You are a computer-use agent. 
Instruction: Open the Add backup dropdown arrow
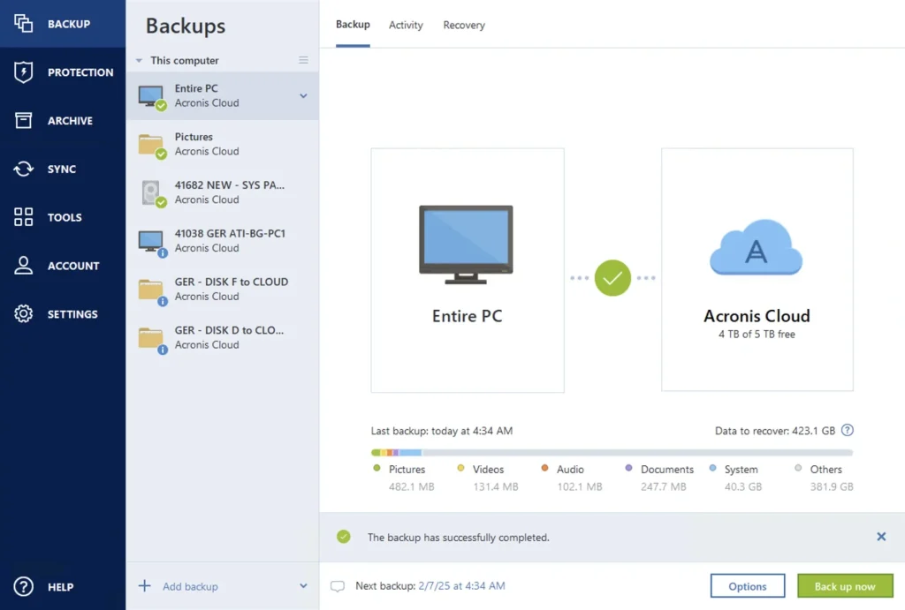pos(303,586)
